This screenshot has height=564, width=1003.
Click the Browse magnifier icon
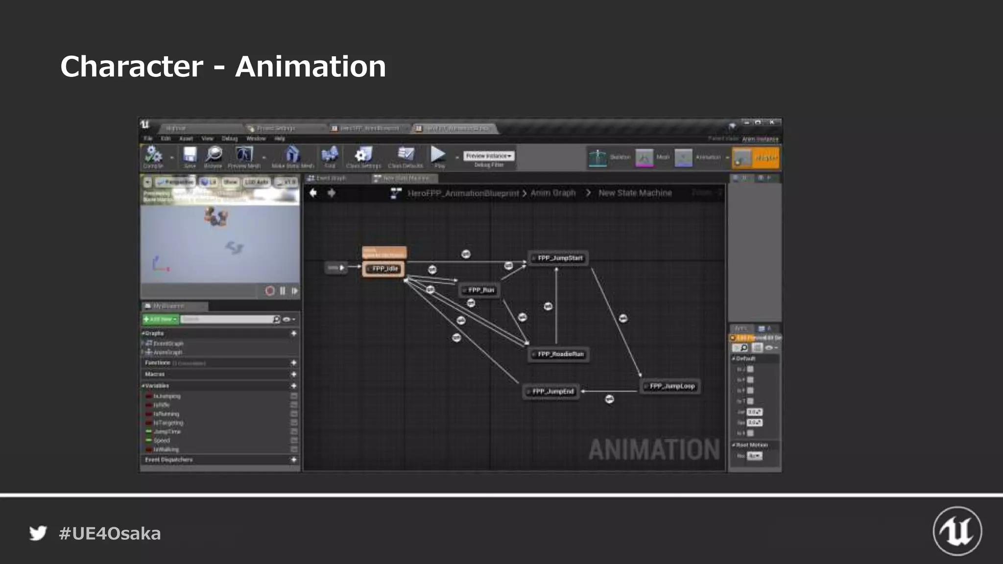tap(214, 154)
